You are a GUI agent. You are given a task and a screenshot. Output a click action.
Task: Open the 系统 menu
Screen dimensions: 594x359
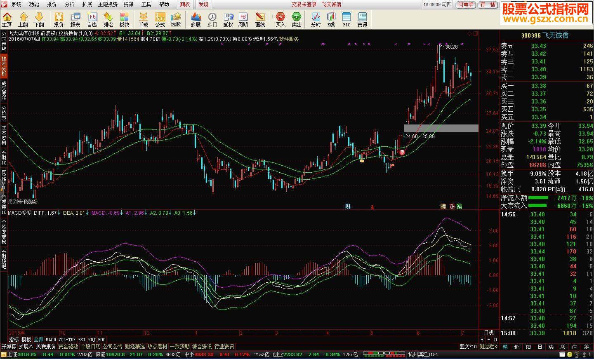pos(16,5)
